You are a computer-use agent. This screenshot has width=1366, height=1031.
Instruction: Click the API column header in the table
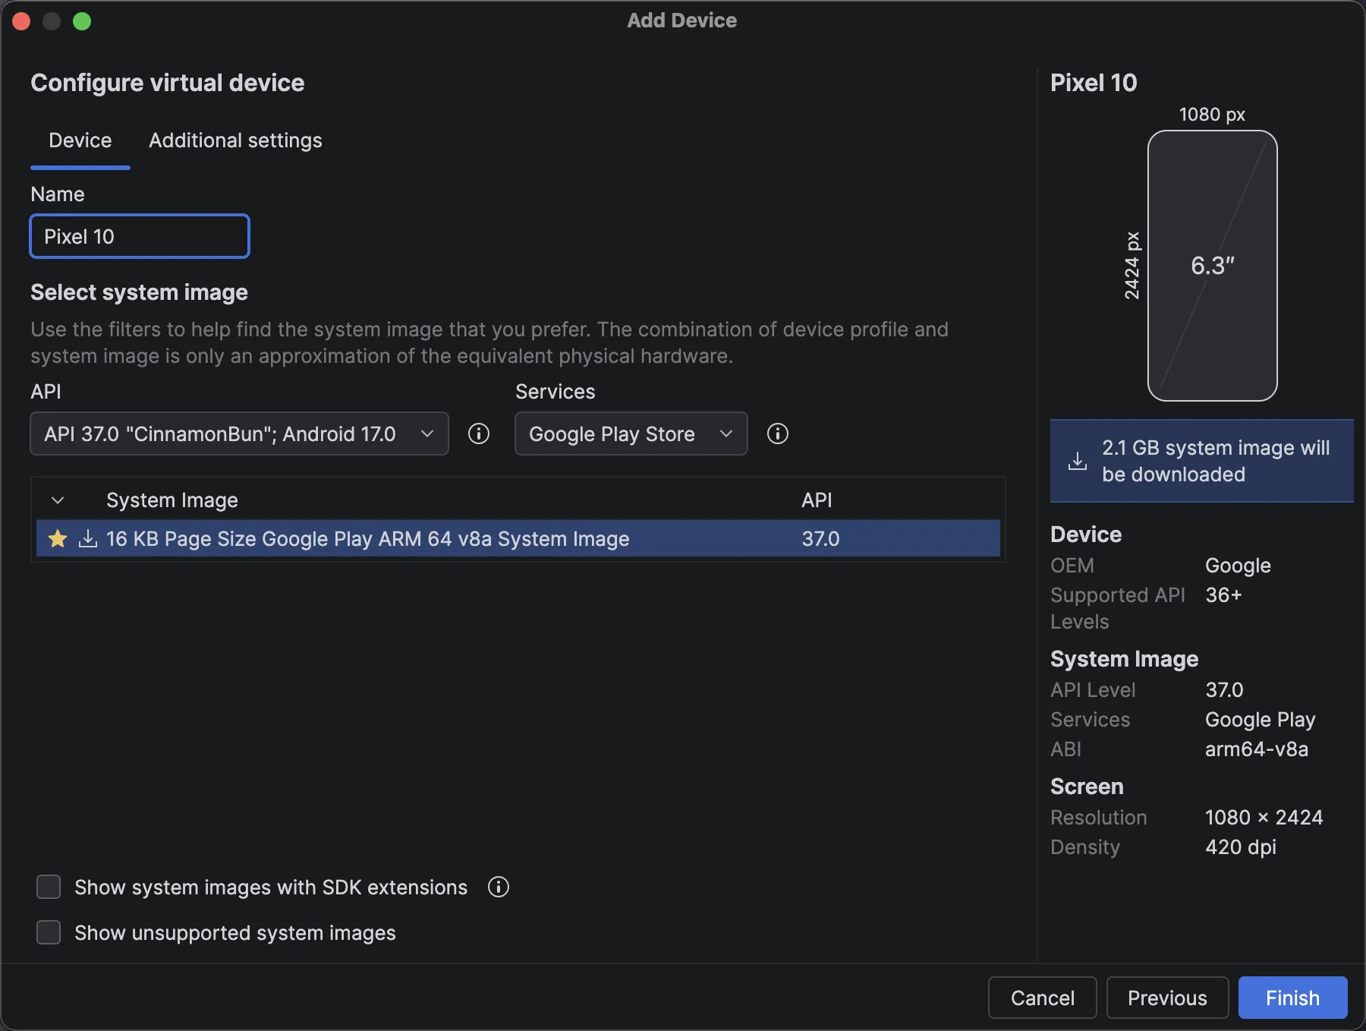tap(817, 500)
